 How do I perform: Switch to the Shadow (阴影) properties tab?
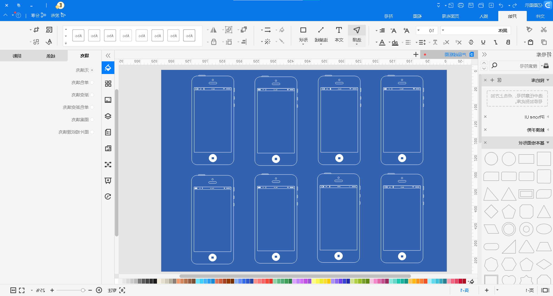click(x=17, y=56)
